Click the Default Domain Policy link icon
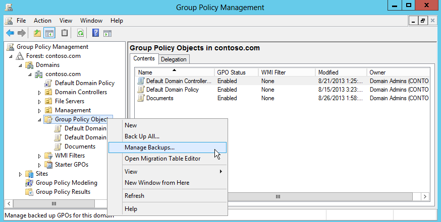Screen dimensions: 441x222 point(48,83)
